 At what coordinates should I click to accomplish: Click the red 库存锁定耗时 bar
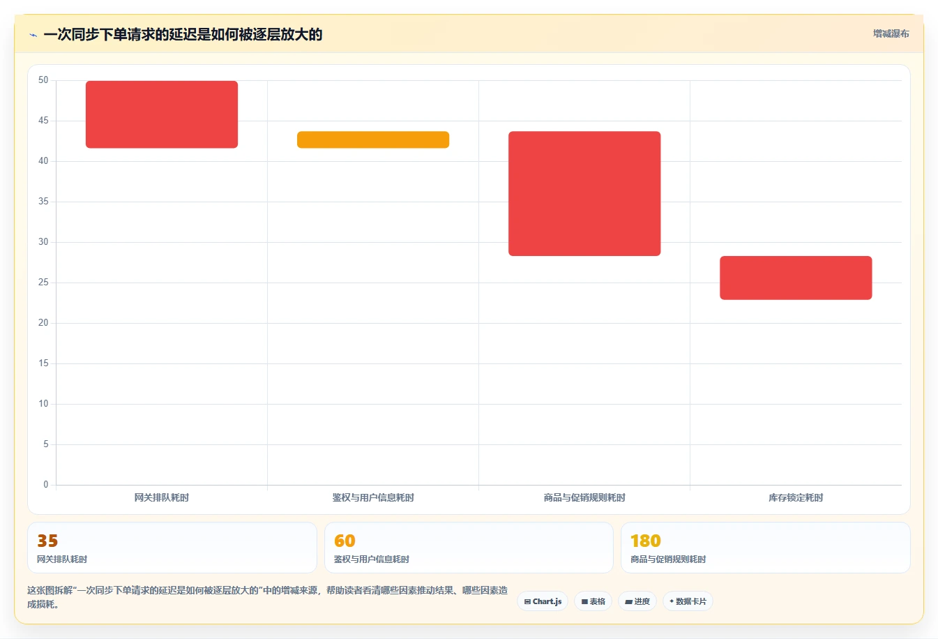tap(796, 278)
